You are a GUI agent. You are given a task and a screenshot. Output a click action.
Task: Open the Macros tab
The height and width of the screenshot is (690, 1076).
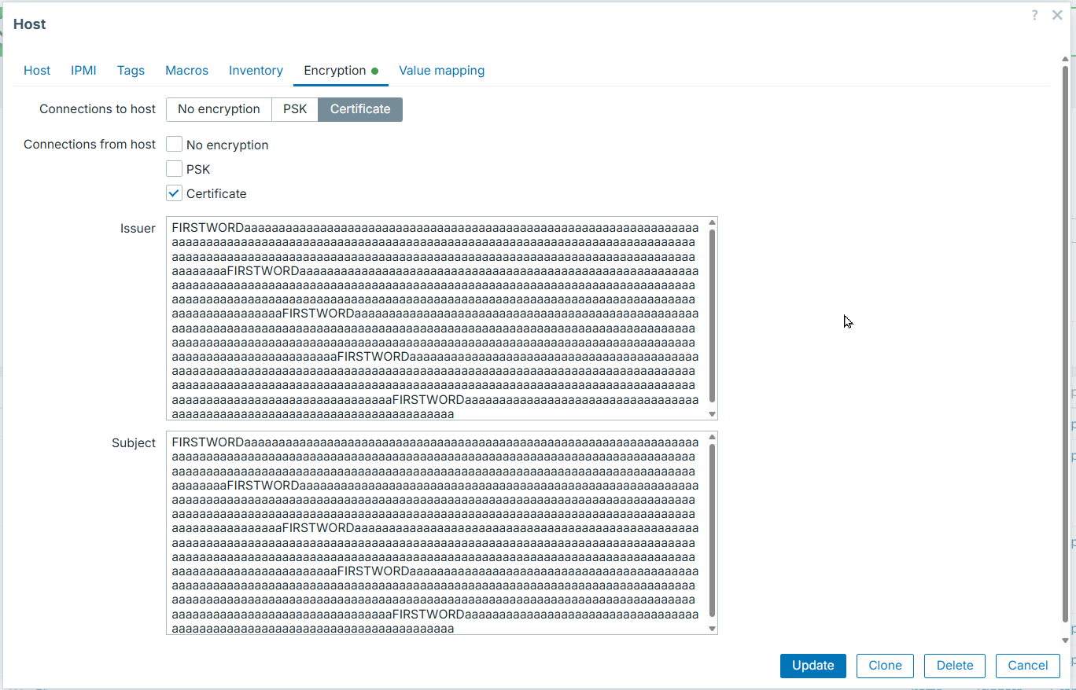click(186, 71)
